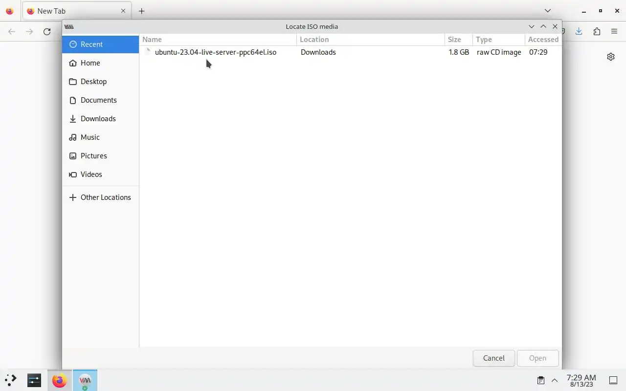
Task: Sort files by Size column
Action: point(459,39)
